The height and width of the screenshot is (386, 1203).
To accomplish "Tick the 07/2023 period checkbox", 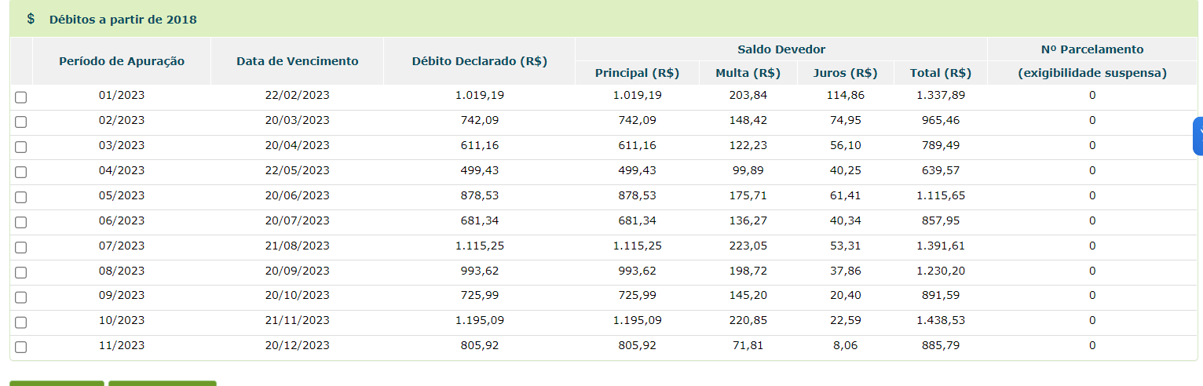I will point(21,248).
